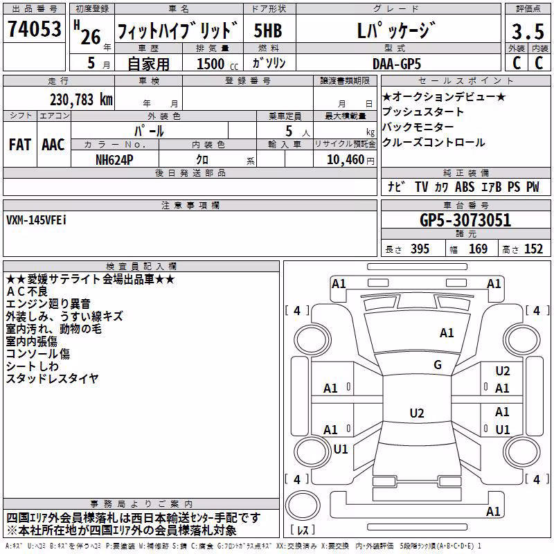Click length value 395
Viewport: 554px width, 554px height.
coord(420,249)
